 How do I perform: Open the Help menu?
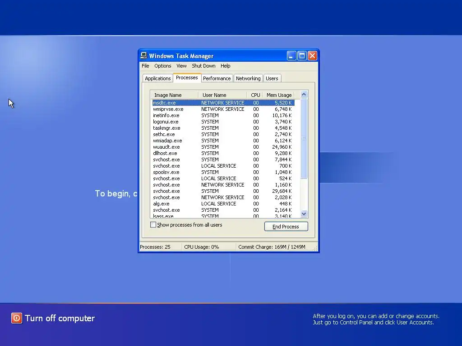pos(226,66)
